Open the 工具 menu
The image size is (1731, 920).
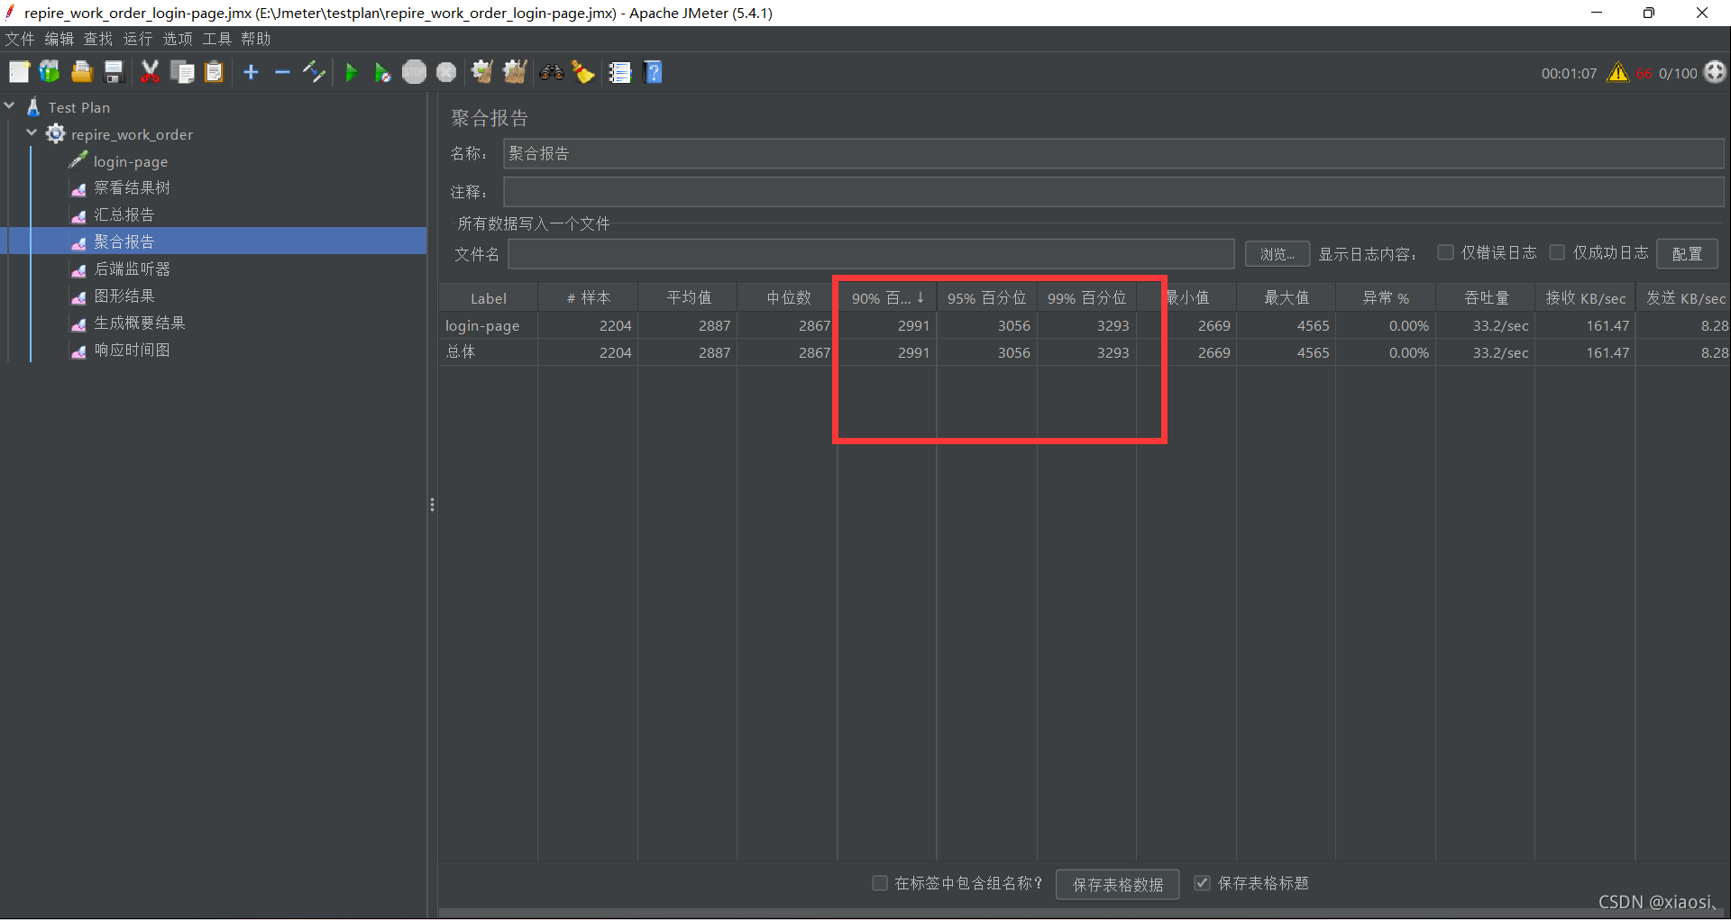(x=216, y=39)
